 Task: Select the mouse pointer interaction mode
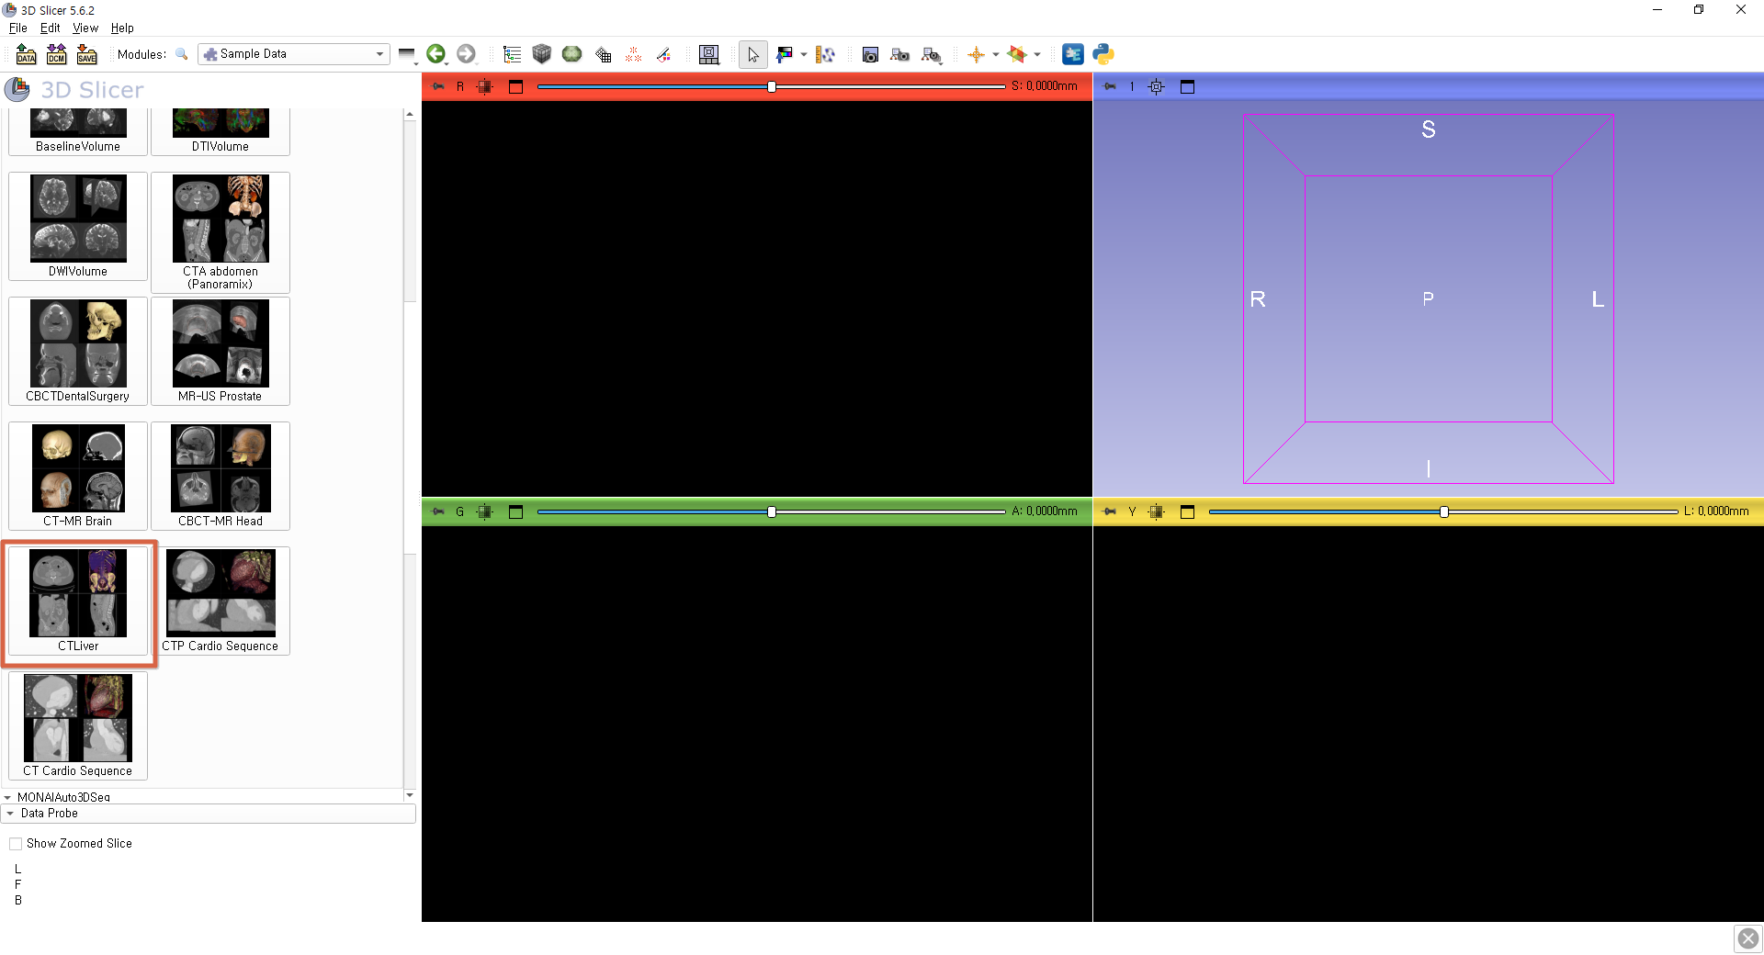click(x=752, y=55)
